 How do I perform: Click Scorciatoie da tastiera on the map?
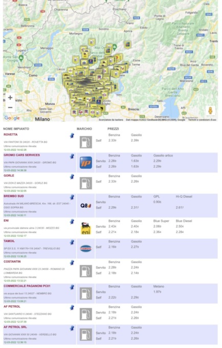coord(111,120)
